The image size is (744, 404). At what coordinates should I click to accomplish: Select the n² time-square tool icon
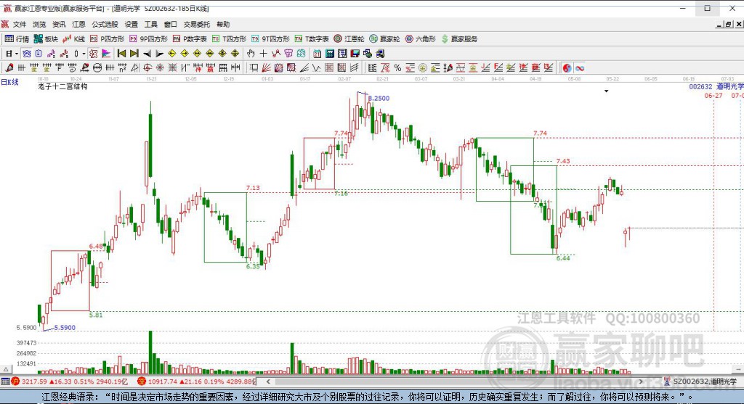[122, 67]
